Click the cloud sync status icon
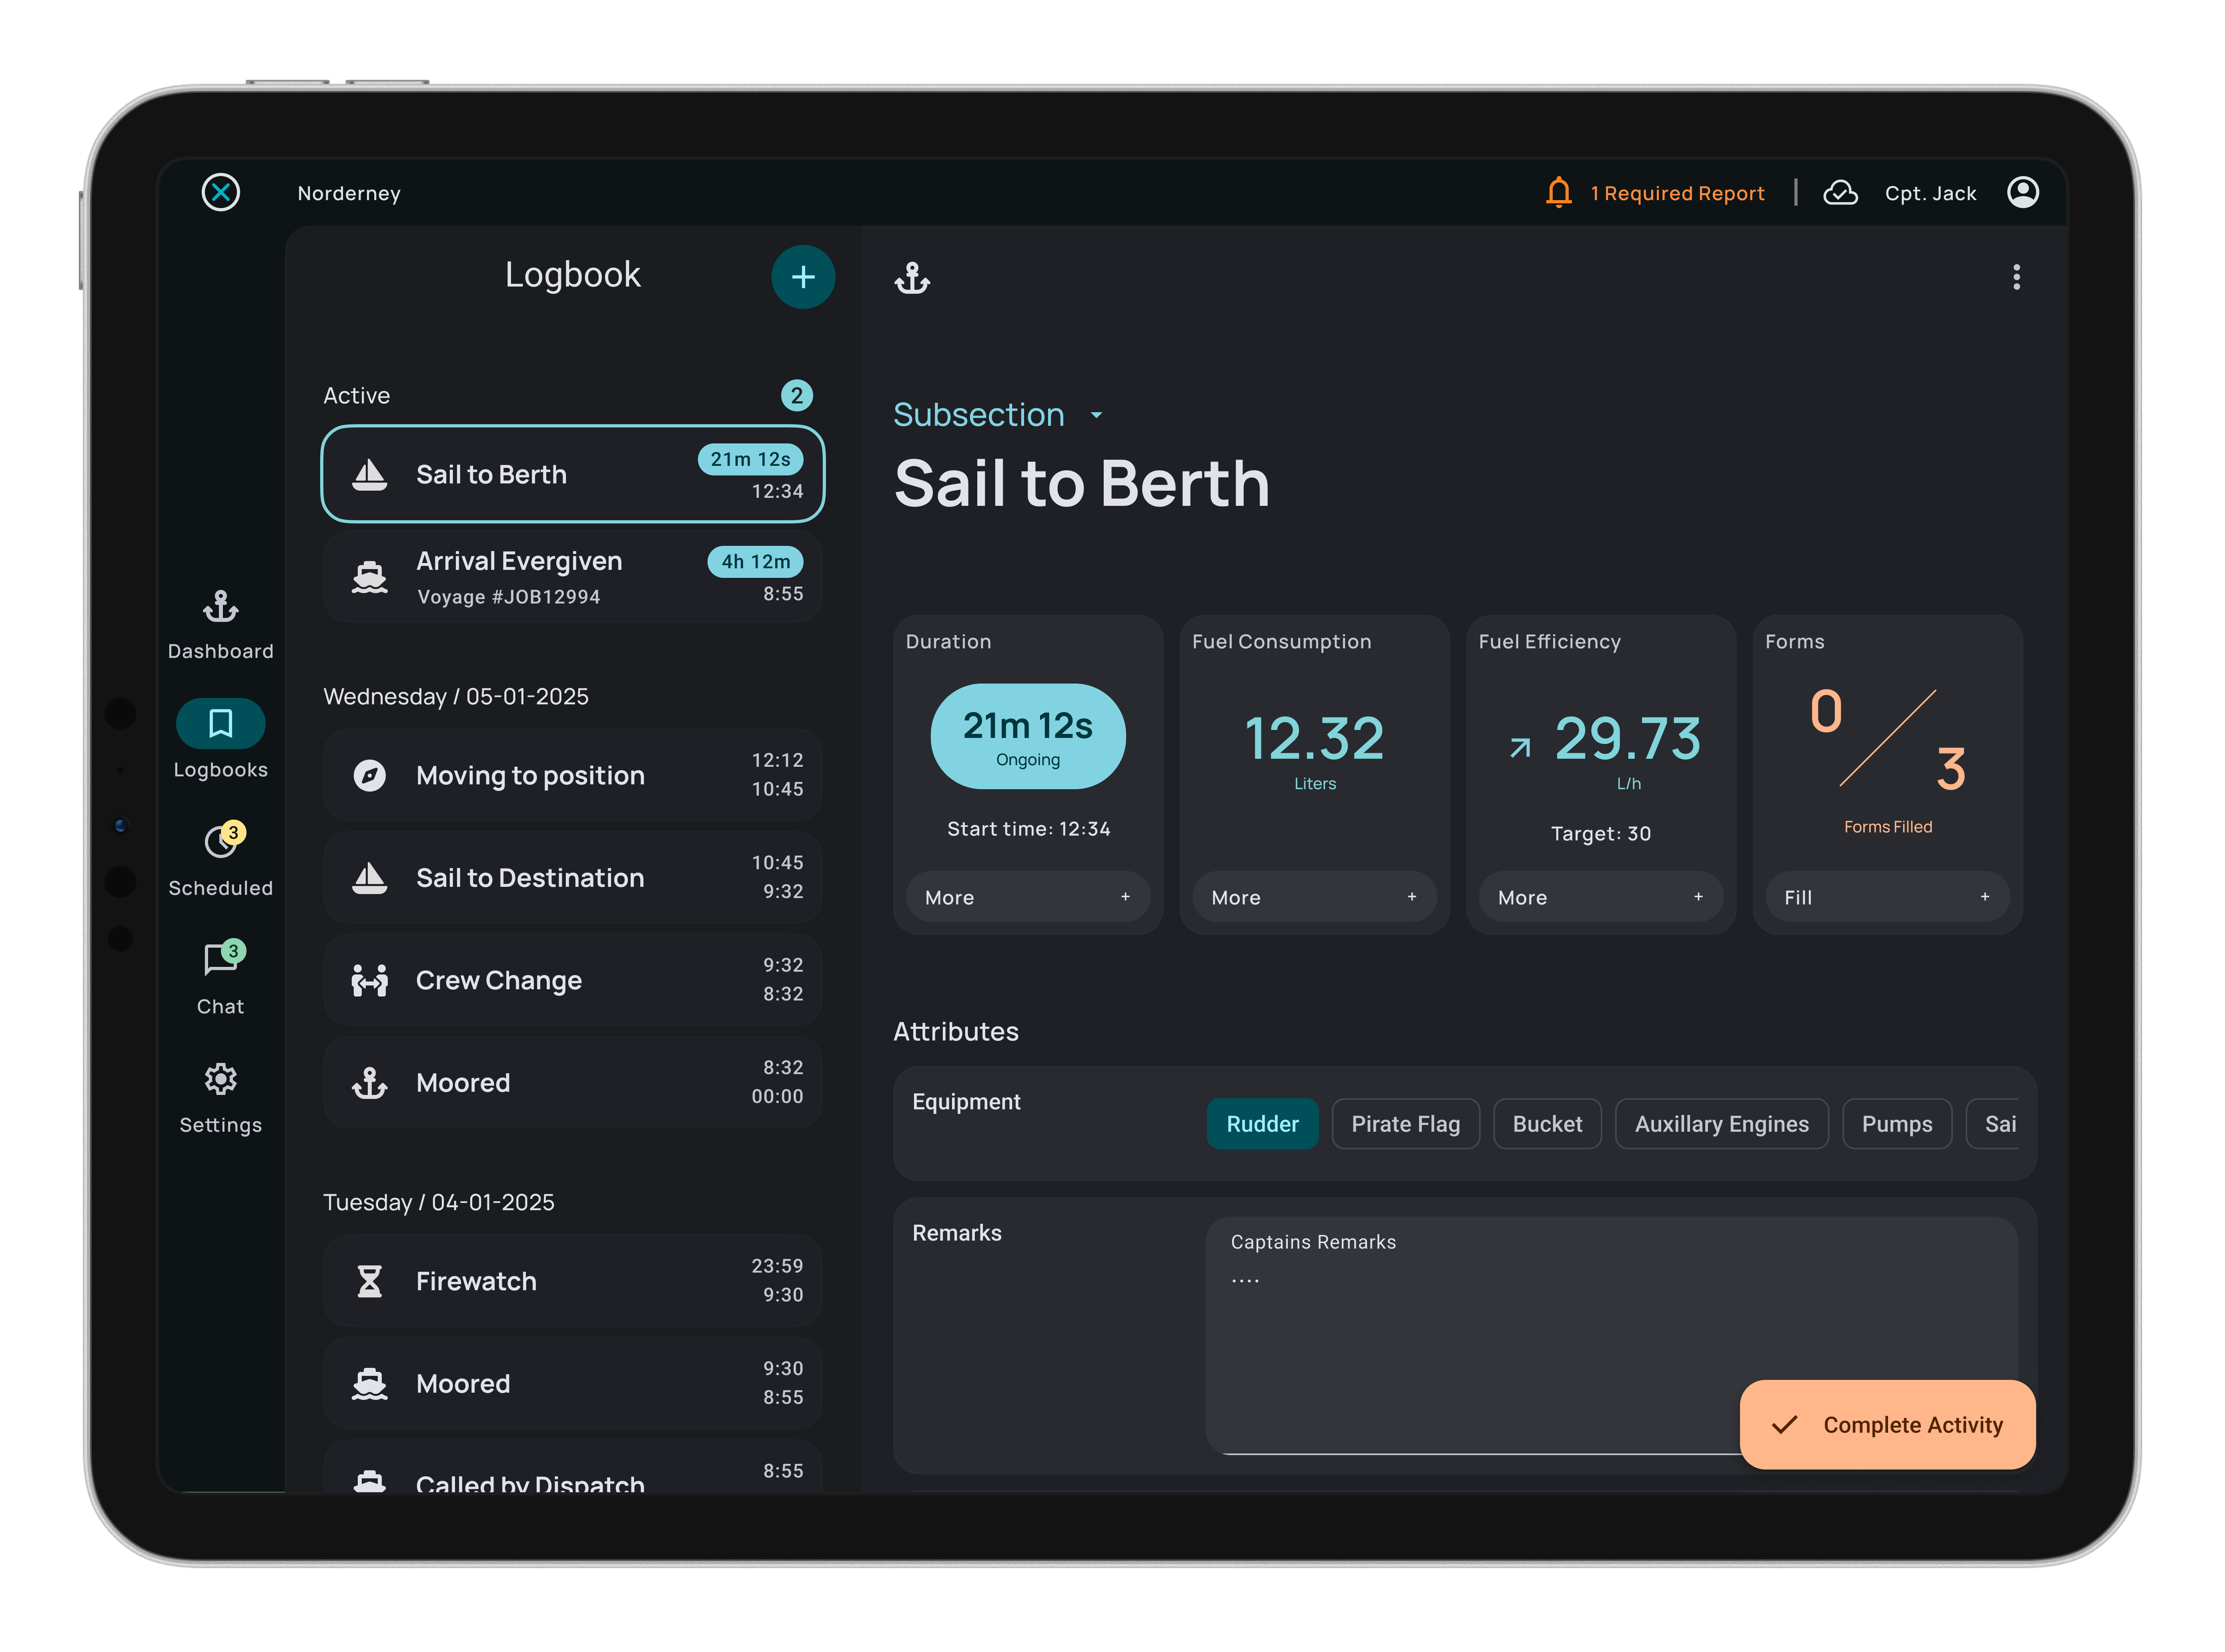Screen dimensions: 2225x1652 (x=1840, y=192)
